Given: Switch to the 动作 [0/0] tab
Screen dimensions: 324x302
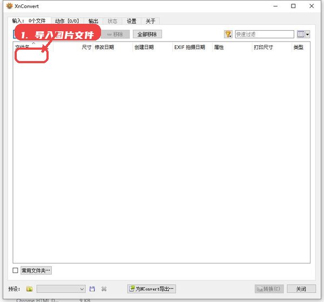Looking at the screenshot, I should 67,21.
